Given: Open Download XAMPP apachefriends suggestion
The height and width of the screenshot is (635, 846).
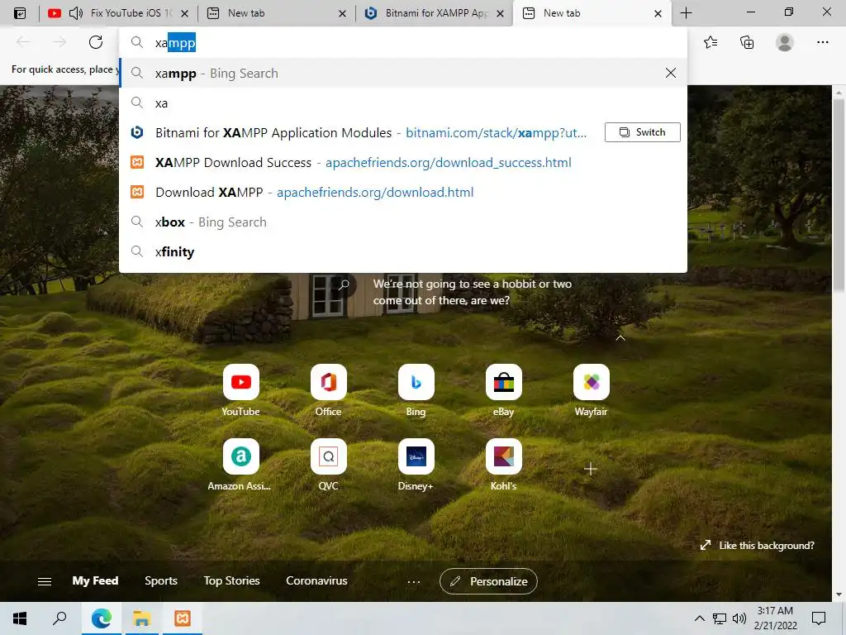Looking at the screenshot, I should [402, 192].
